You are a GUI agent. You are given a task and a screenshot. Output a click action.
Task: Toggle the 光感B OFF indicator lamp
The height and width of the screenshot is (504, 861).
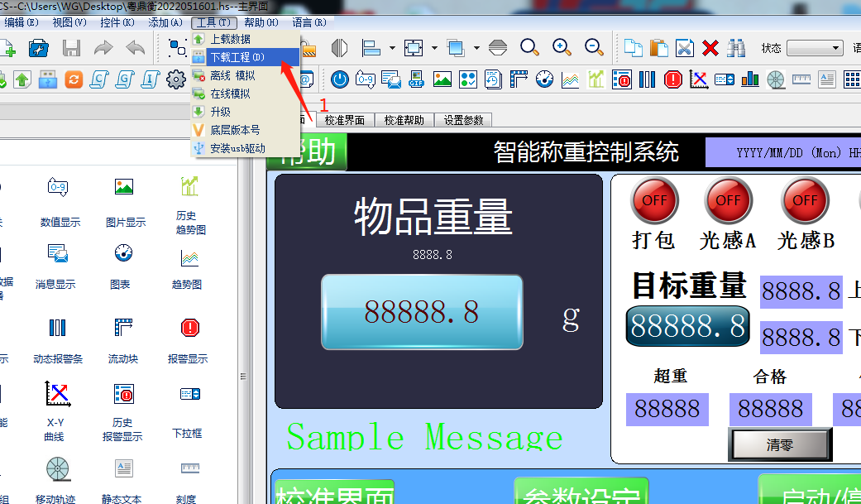click(805, 200)
